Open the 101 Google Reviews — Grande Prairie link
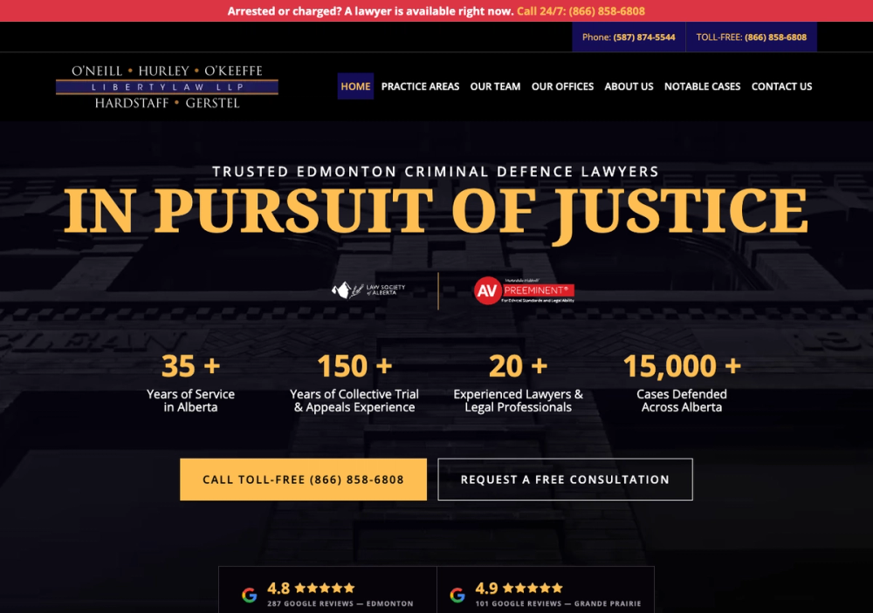This screenshot has width=873, height=613. pos(559,603)
